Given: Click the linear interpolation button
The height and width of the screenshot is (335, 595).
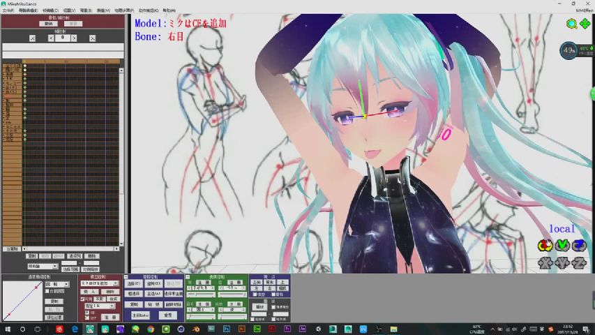Looking at the screenshot, I should [54, 317].
